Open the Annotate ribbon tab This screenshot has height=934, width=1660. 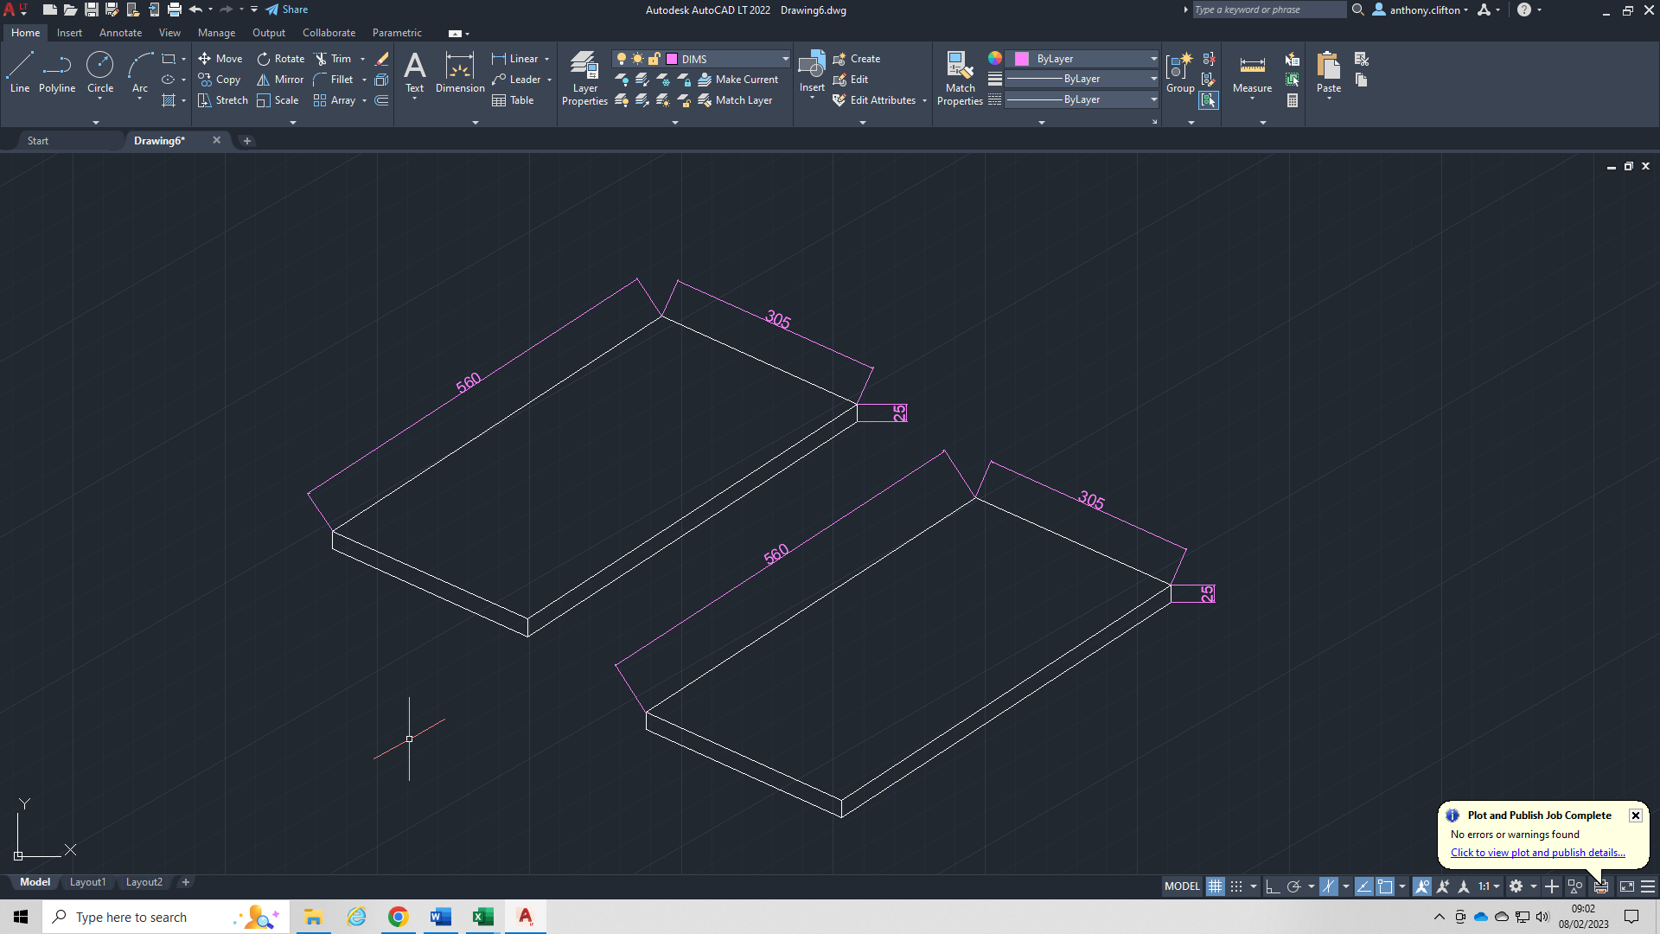tap(120, 33)
